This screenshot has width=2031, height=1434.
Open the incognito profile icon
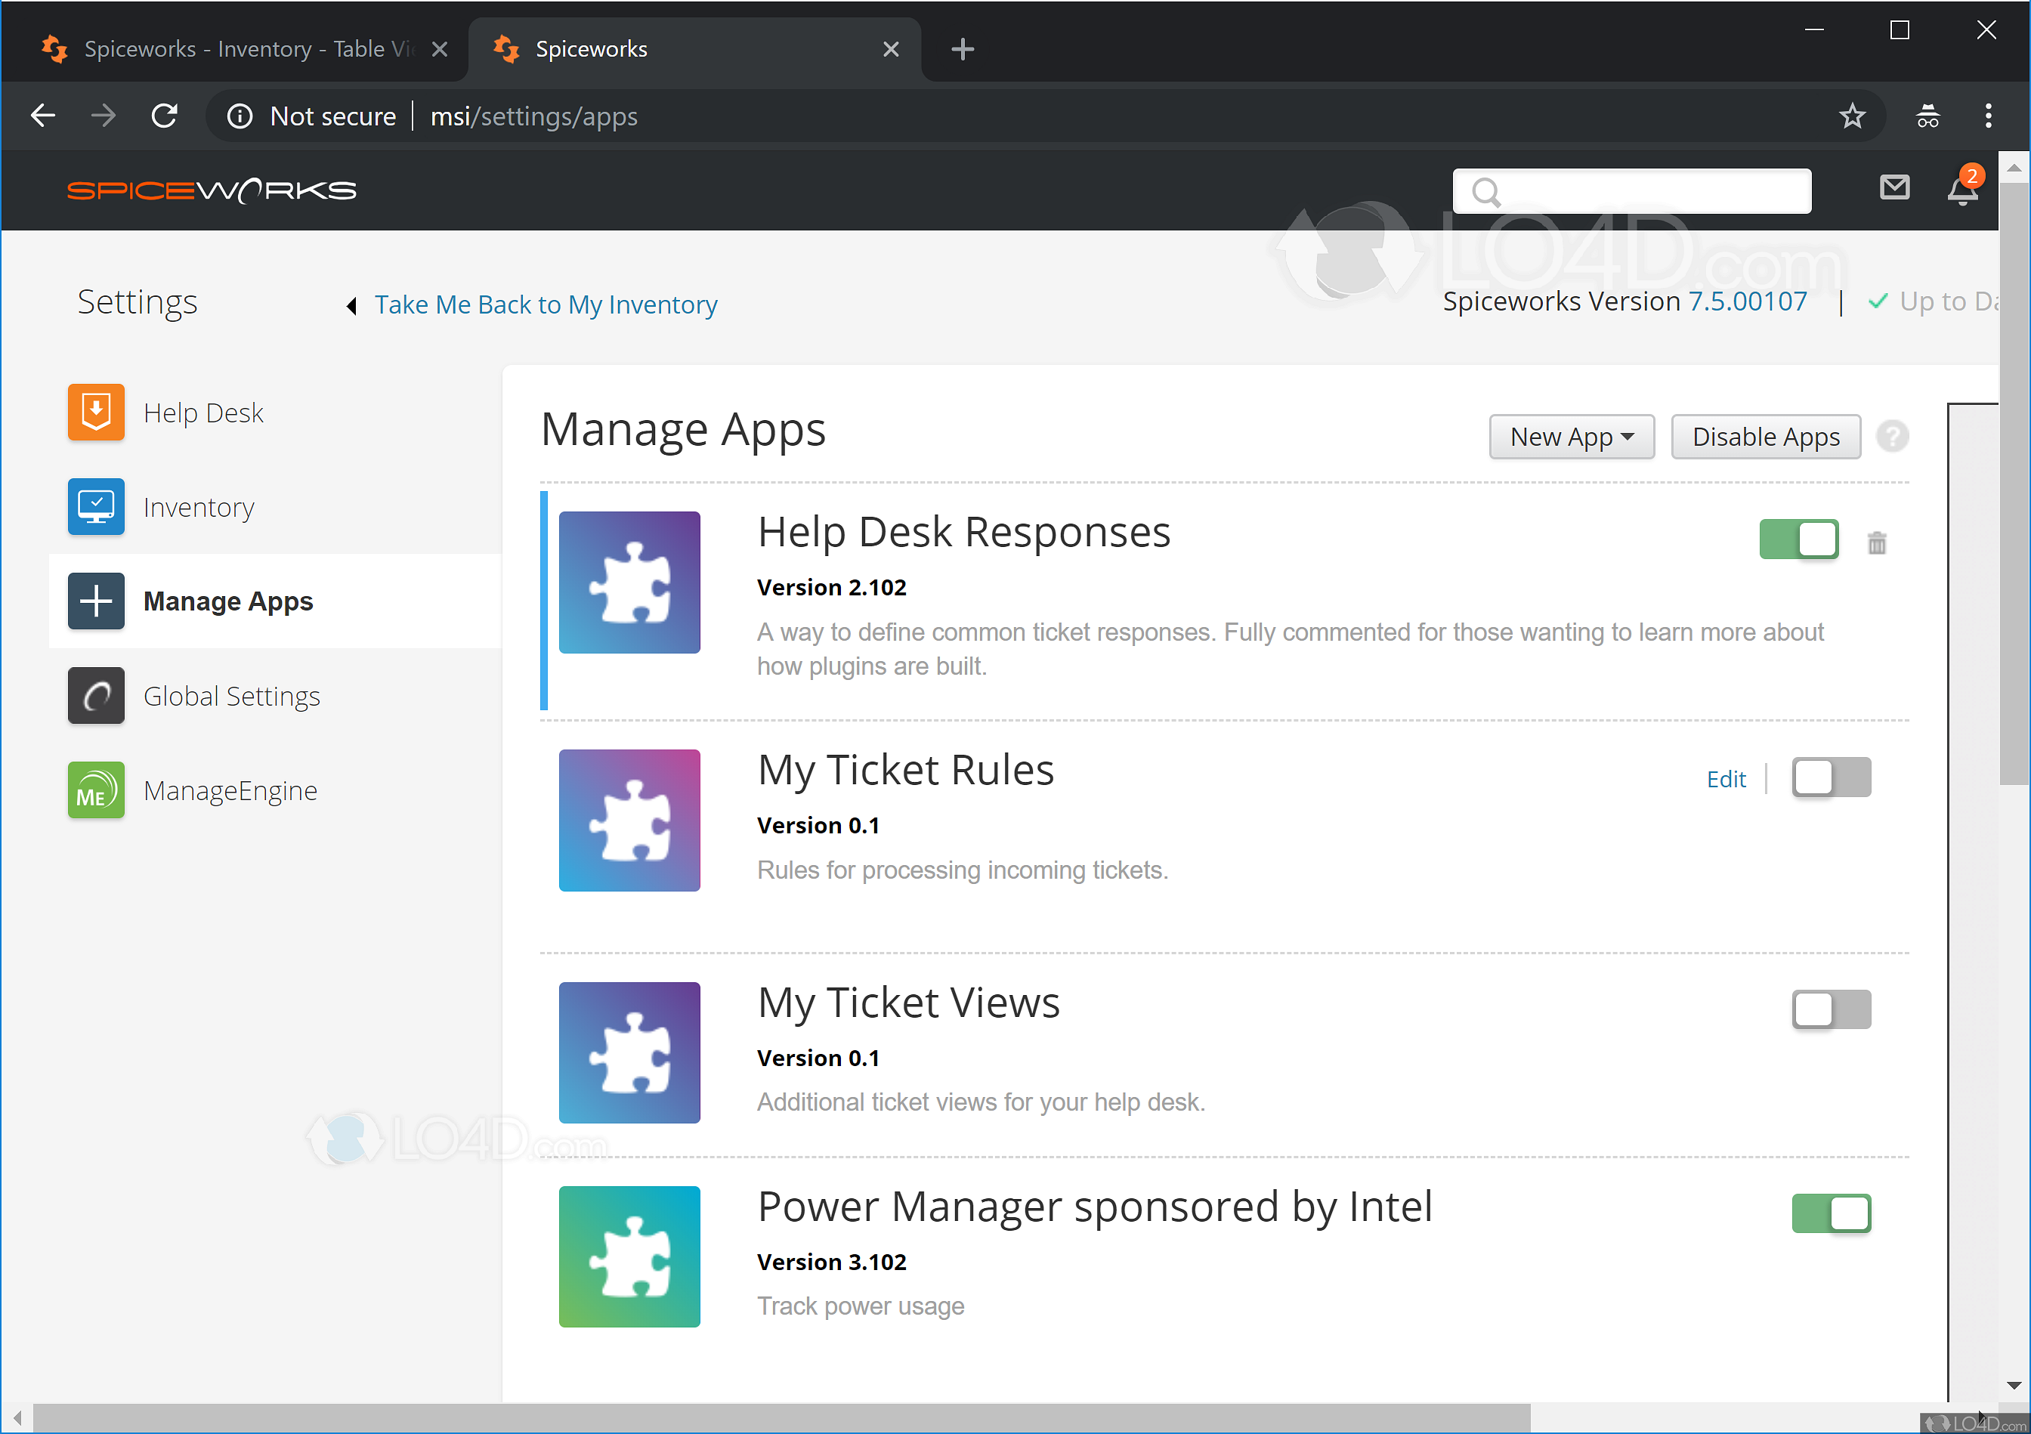click(1927, 116)
